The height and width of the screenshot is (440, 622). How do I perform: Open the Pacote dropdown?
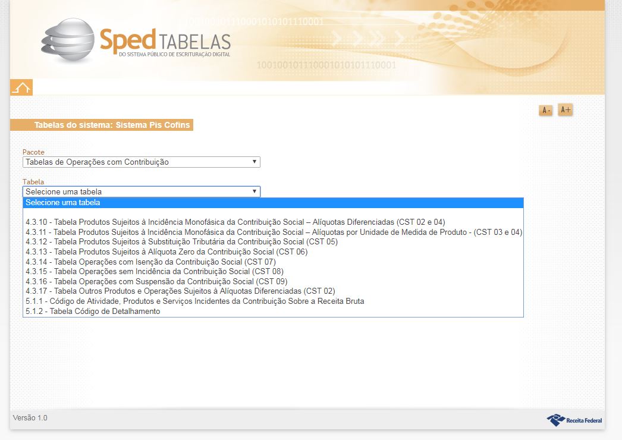pos(141,162)
